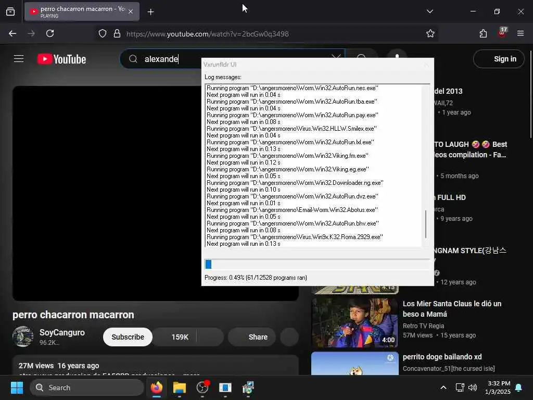Open Los Mier Santa Claus video thumbnail
The width and height of the screenshot is (533, 400).
354,323
